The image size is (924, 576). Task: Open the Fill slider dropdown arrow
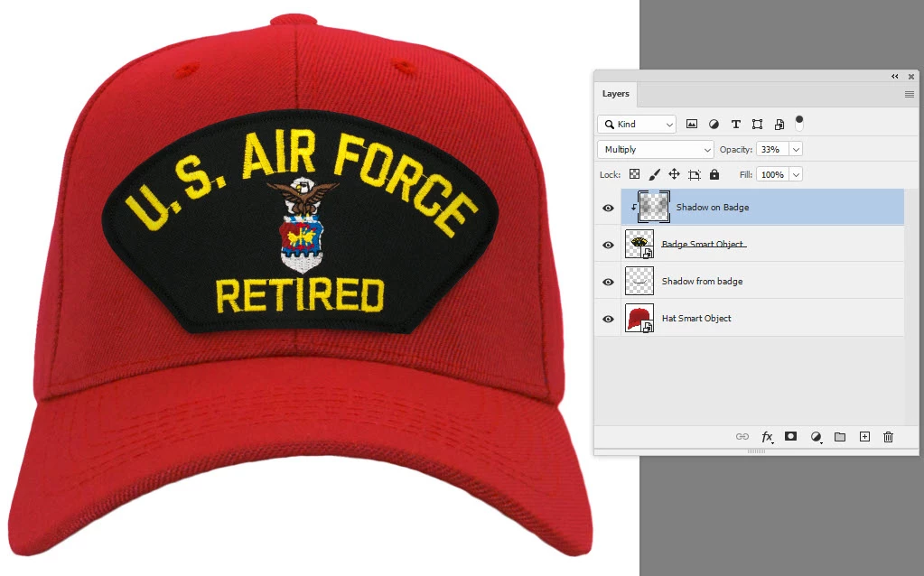pos(796,175)
